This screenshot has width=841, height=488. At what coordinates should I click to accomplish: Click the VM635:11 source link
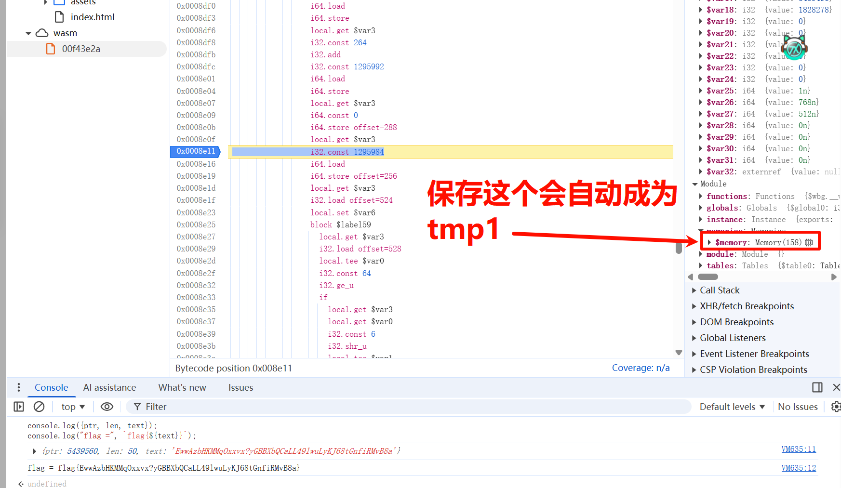point(798,449)
